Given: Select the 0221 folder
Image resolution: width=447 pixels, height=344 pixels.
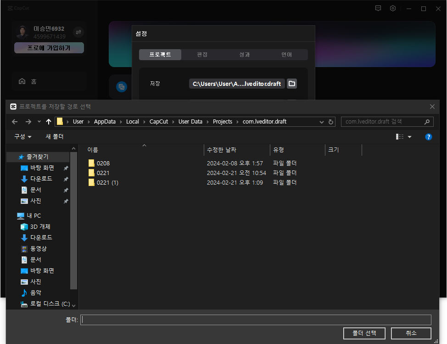Looking at the screenshot, I should pyautogui.click(x=99, y=173).
